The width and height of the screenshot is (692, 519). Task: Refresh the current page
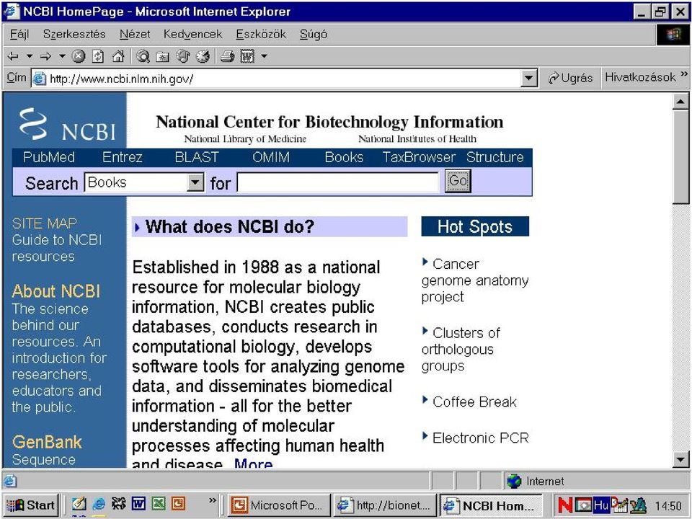[98, 56]
